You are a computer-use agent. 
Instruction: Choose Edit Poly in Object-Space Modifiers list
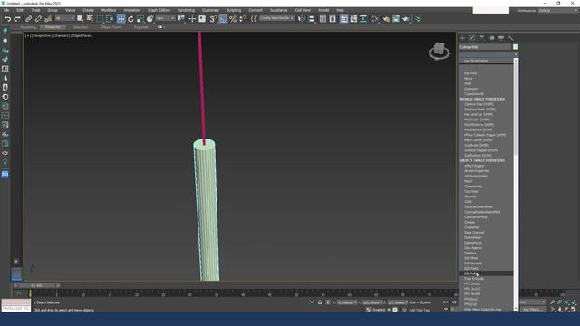(486, 273)
